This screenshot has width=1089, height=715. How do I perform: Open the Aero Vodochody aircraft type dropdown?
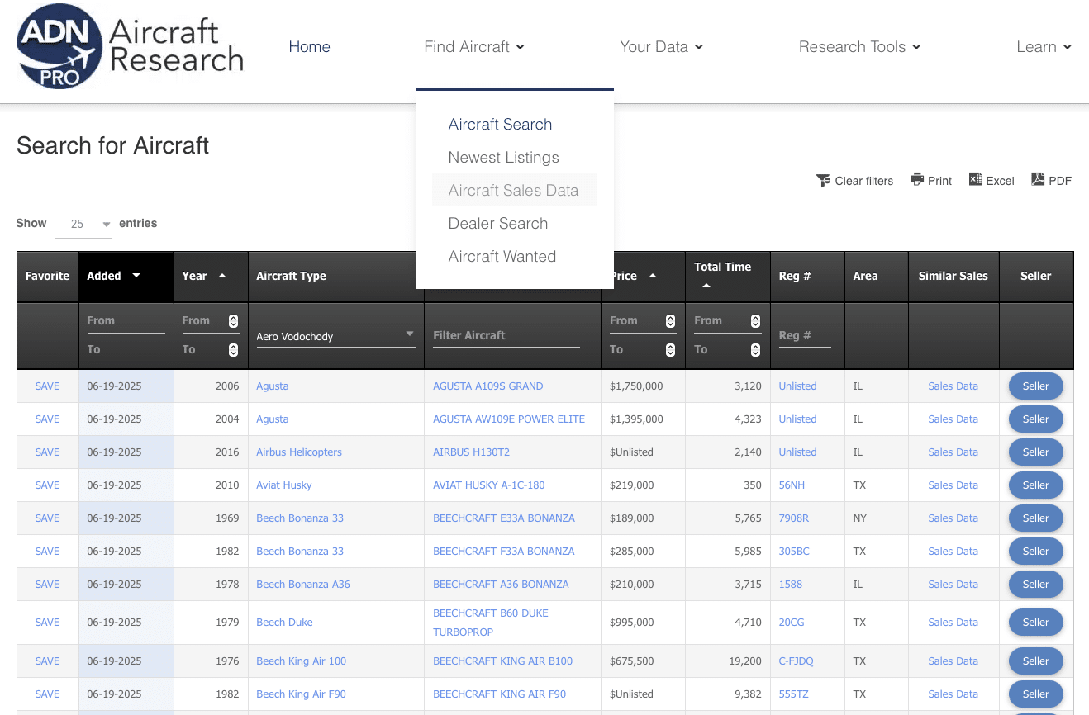[335, 336]
